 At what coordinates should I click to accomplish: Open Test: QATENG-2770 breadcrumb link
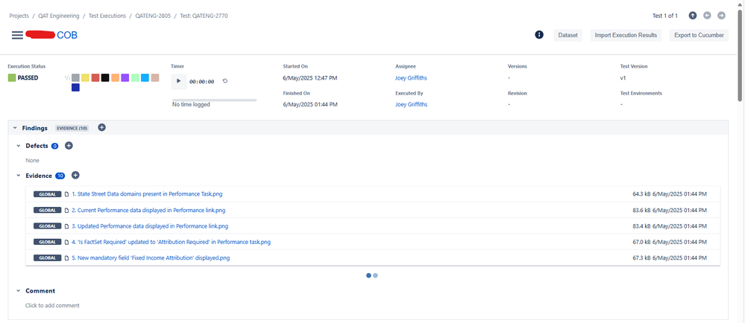click(x=204, y=16)
